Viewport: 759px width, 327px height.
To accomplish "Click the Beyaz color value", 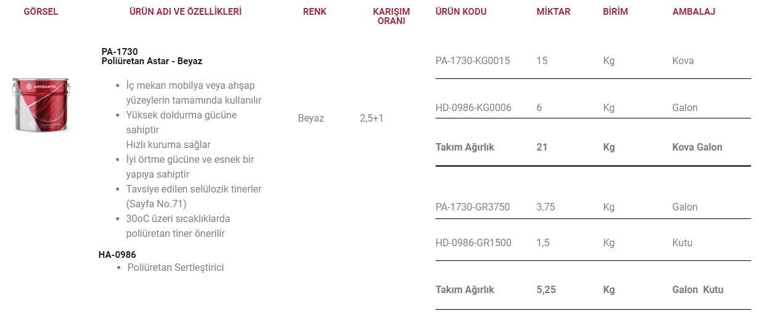I will pyautogui.click(x=311, y=118).
